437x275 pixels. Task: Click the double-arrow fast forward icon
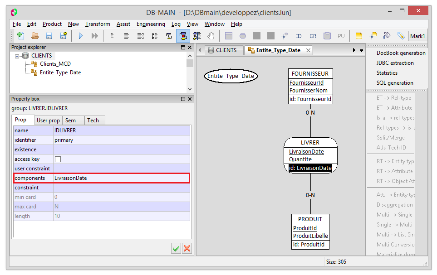tap(95, 36)
